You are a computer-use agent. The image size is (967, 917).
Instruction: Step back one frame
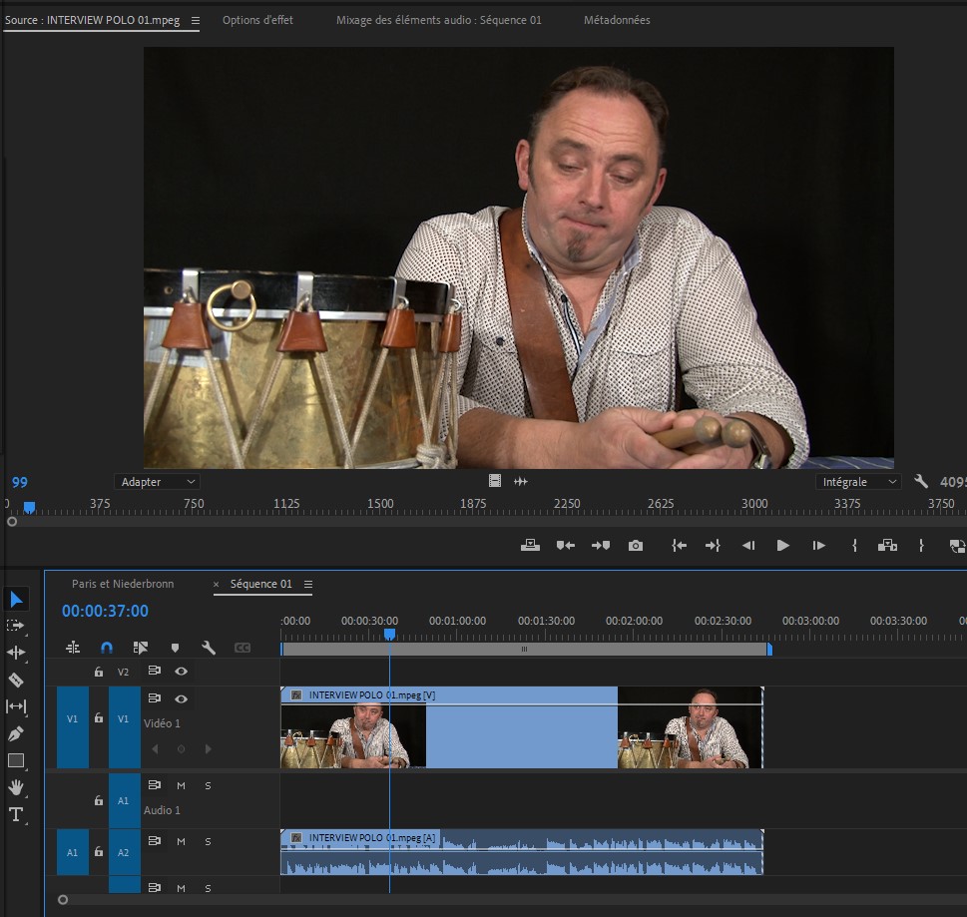pos(748,545)
